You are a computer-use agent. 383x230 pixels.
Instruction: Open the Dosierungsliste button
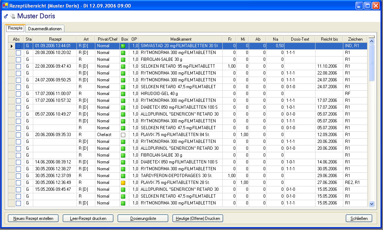pyautogui.click(x=143, y=218)
